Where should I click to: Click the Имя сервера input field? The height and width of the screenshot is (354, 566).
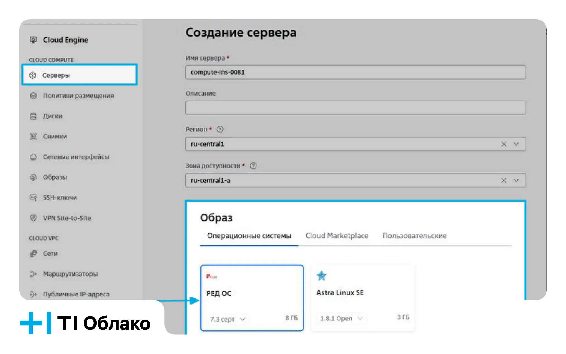(x=356, y=72)
